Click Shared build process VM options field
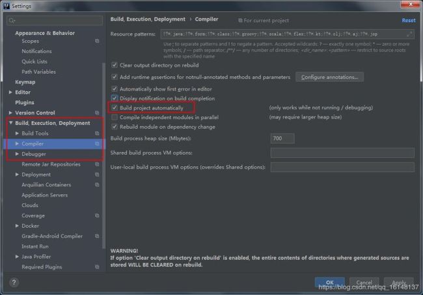The height and width of the screenshot is (295, 423). pyautogui.click(x=342, y=153)
